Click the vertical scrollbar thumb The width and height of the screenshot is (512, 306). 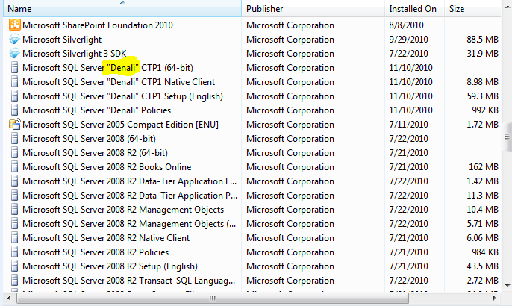point(507,137)
